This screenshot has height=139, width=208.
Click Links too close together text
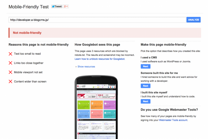click(x=29, y=63)
